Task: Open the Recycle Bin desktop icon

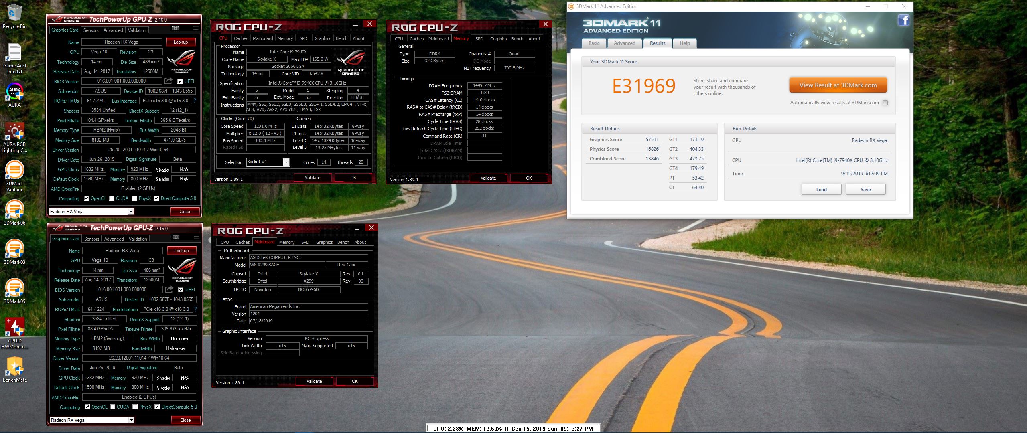Action: click(x=14, y=17)
